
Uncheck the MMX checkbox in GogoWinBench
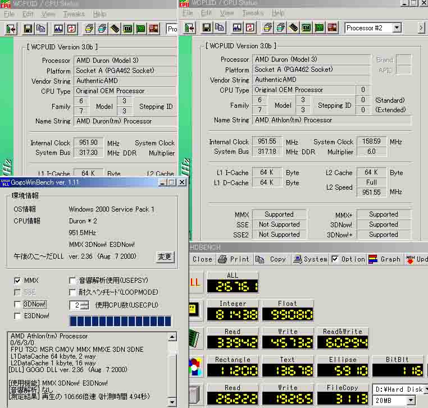tap(17, 281)
